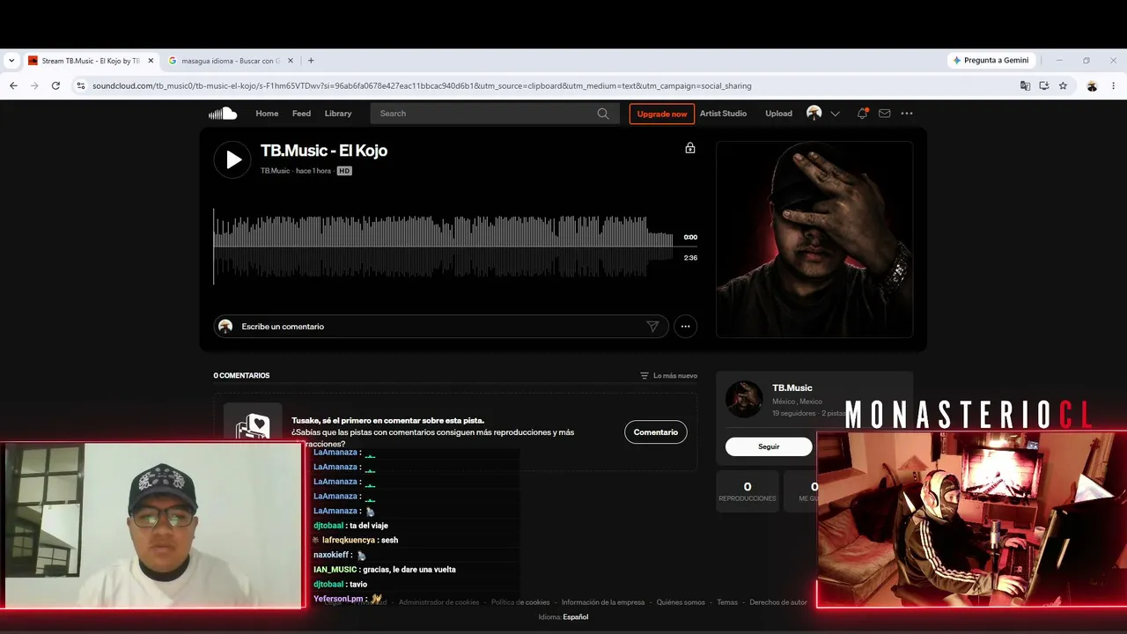Open the Library page
The width and height of the screenshot is (1127, 634).
tap(338, 114)
